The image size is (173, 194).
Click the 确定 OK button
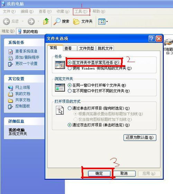(x=99, y=173)
